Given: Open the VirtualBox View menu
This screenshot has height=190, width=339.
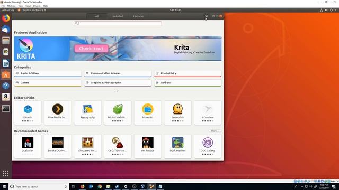Looking at the screenshot, I should (21, 6).
